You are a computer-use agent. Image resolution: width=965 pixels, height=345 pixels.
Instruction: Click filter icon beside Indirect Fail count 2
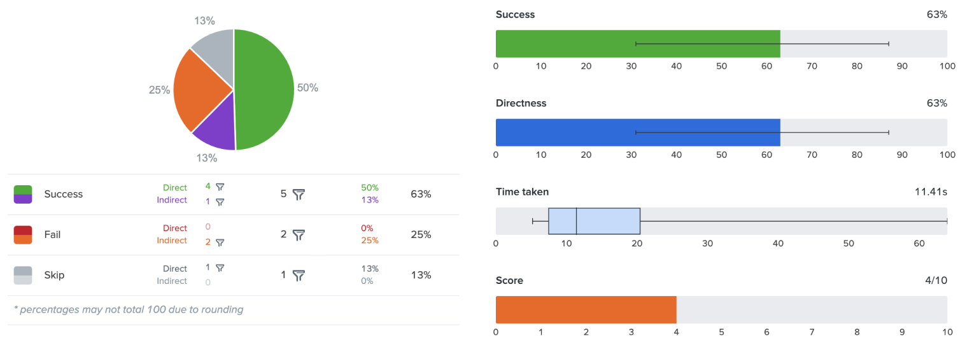[x=220, y=243]
